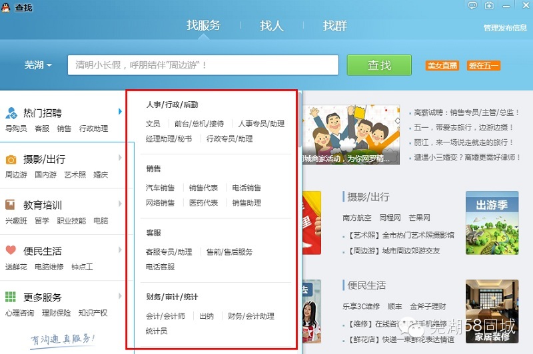
Task: Open the 管理发布信息 link
Action: [504, 28]
